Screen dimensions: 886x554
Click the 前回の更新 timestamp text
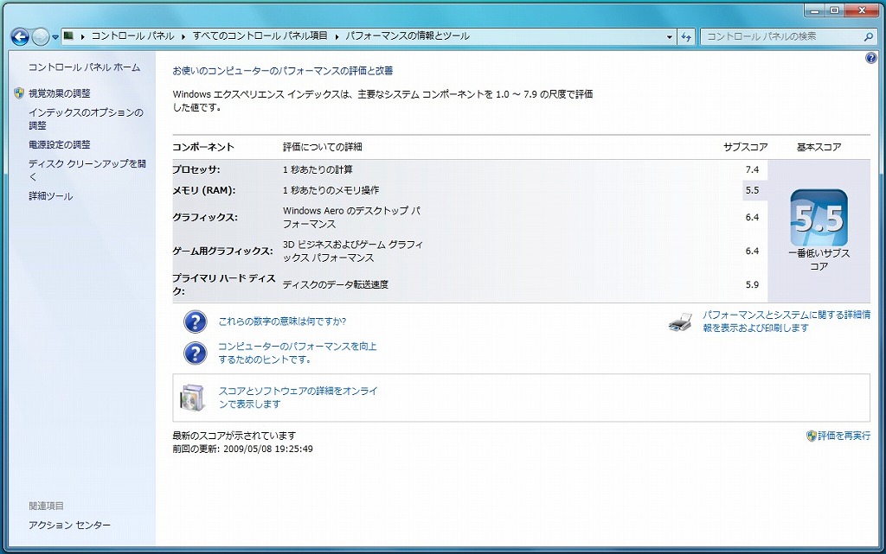(x=242, y=449)
